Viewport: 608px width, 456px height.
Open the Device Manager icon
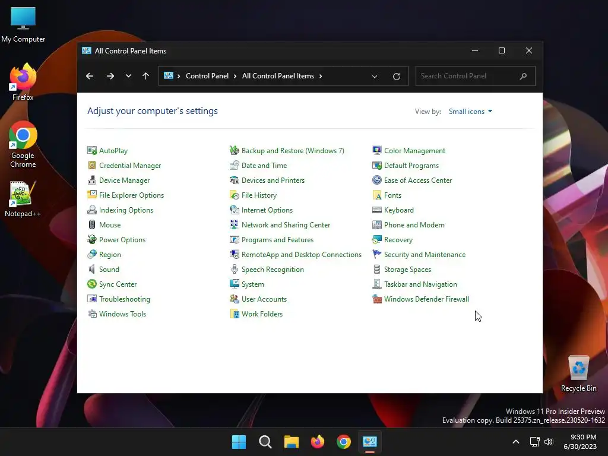(92, 180)
